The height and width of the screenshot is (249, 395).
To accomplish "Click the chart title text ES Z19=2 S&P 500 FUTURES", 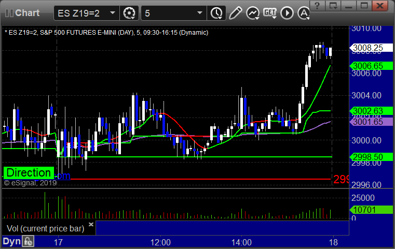I will [106, 33].
